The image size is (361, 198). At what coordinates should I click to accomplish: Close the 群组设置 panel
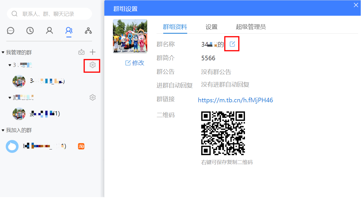pos(356,5)
